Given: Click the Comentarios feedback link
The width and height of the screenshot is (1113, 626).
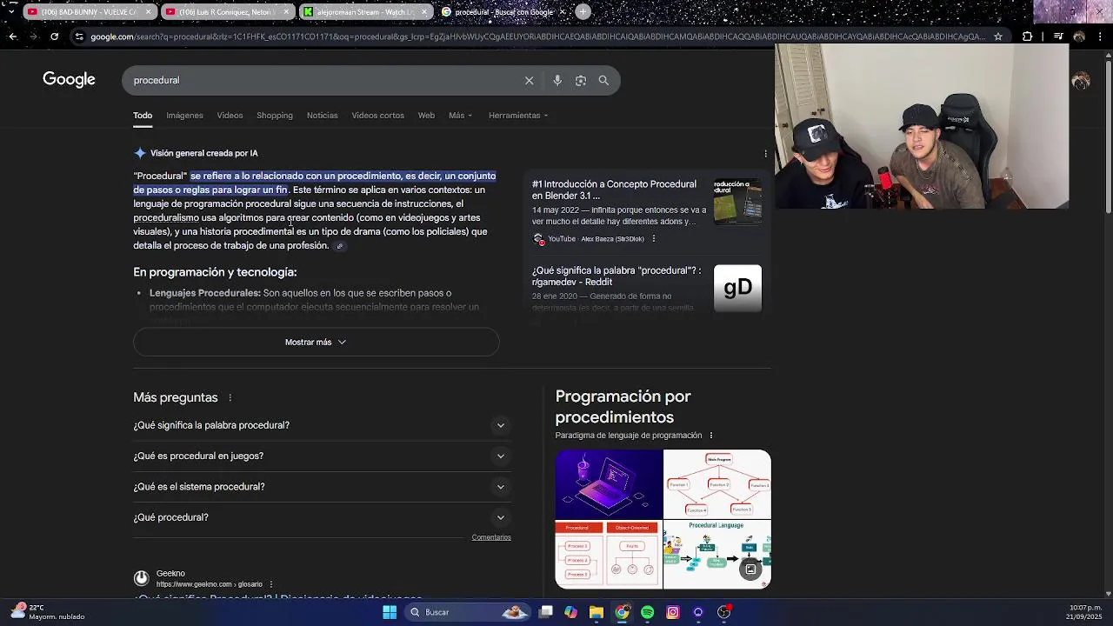Looking at the screenshot, I should pyautogui.click(x=491, y=537).
